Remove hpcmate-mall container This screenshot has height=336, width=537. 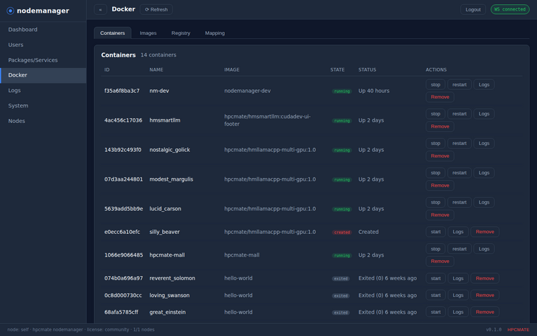(440, 261)
